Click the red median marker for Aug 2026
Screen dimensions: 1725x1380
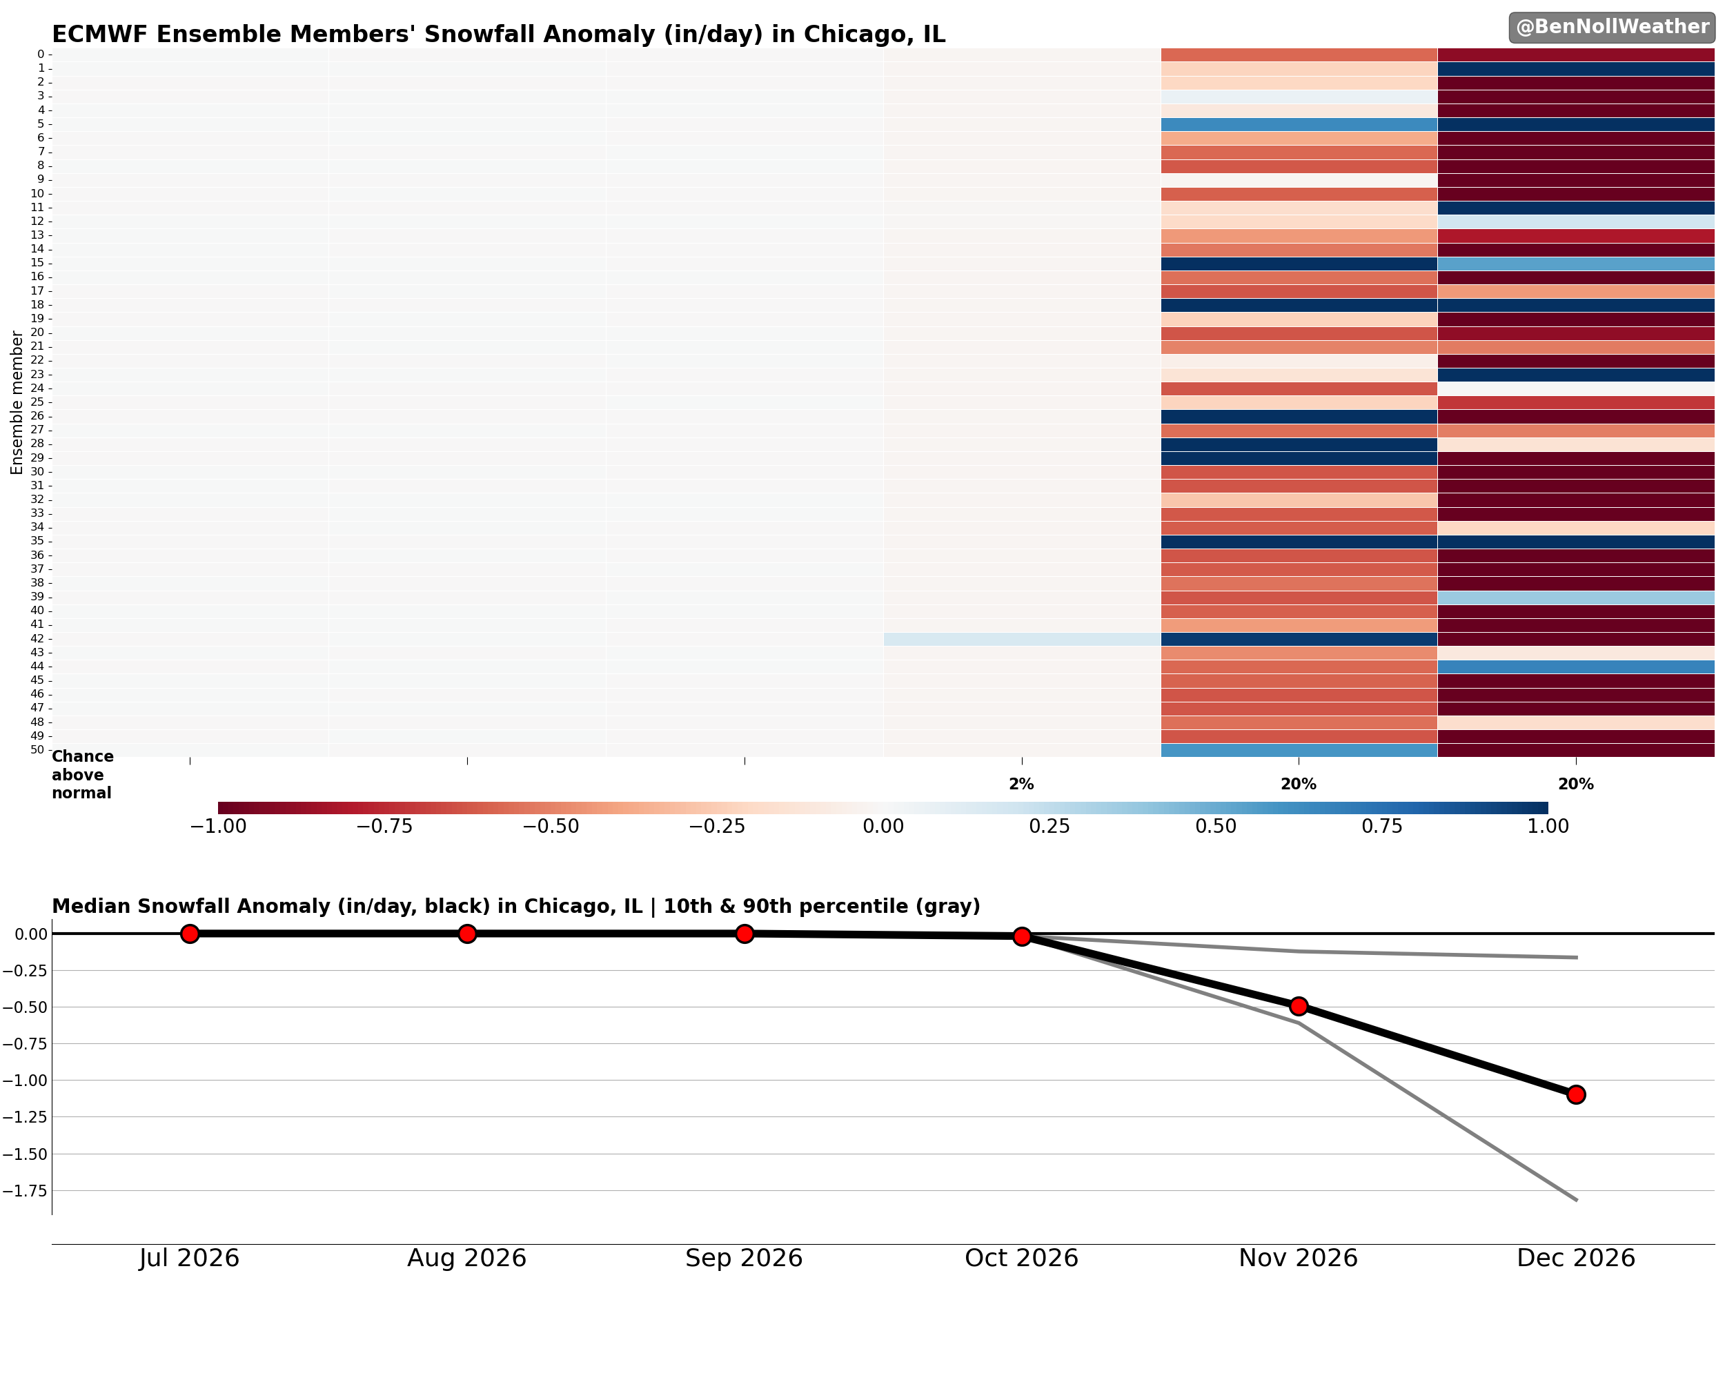click(x=467, y=934)
